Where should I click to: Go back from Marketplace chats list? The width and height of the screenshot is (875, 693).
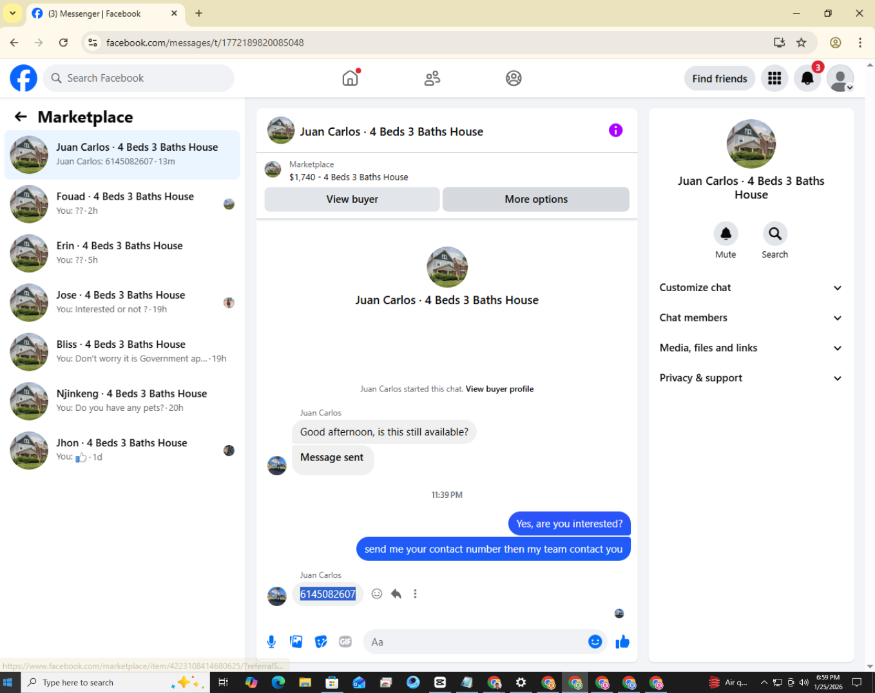click(21, 117)
